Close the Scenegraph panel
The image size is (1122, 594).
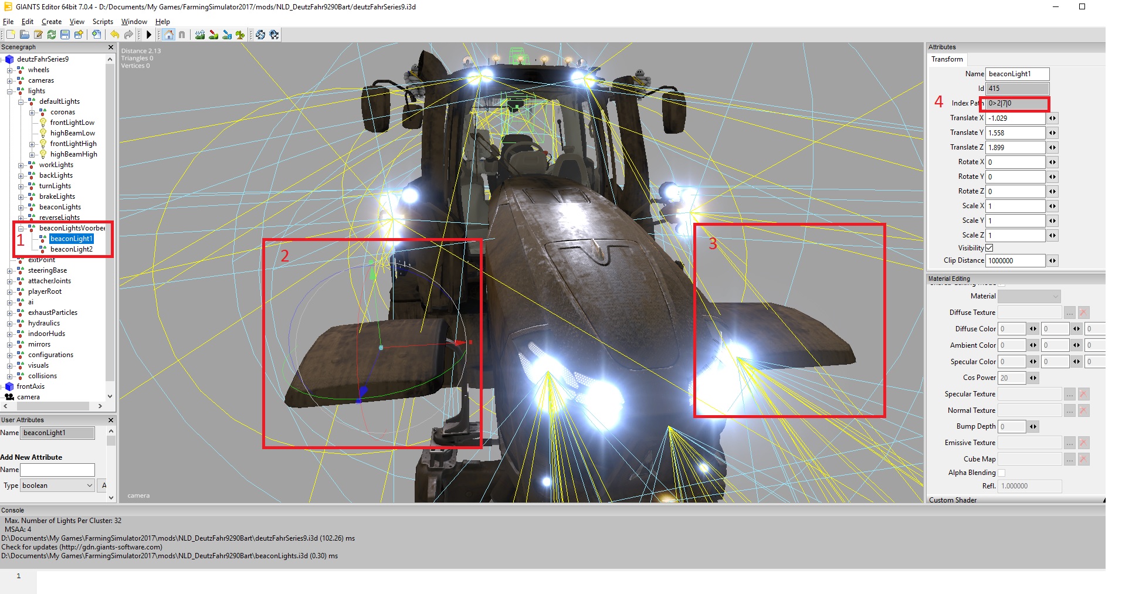pos(111,47)
